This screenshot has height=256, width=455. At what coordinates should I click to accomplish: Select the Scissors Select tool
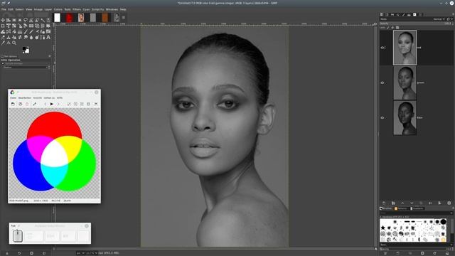click(x=31, y=20)
